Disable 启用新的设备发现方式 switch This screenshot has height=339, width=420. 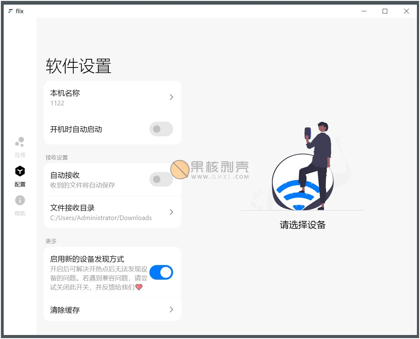(x=161, y=272)
